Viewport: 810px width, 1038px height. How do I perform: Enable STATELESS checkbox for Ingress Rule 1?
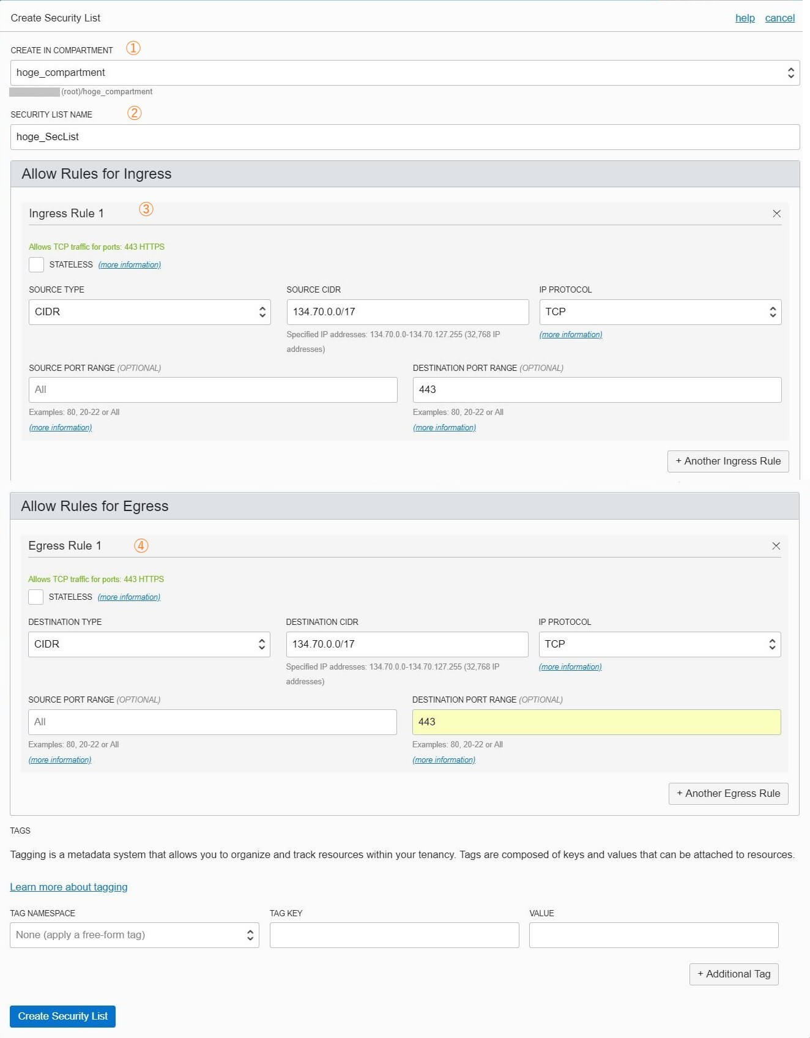pyautogui.click(x=36, y=264)
